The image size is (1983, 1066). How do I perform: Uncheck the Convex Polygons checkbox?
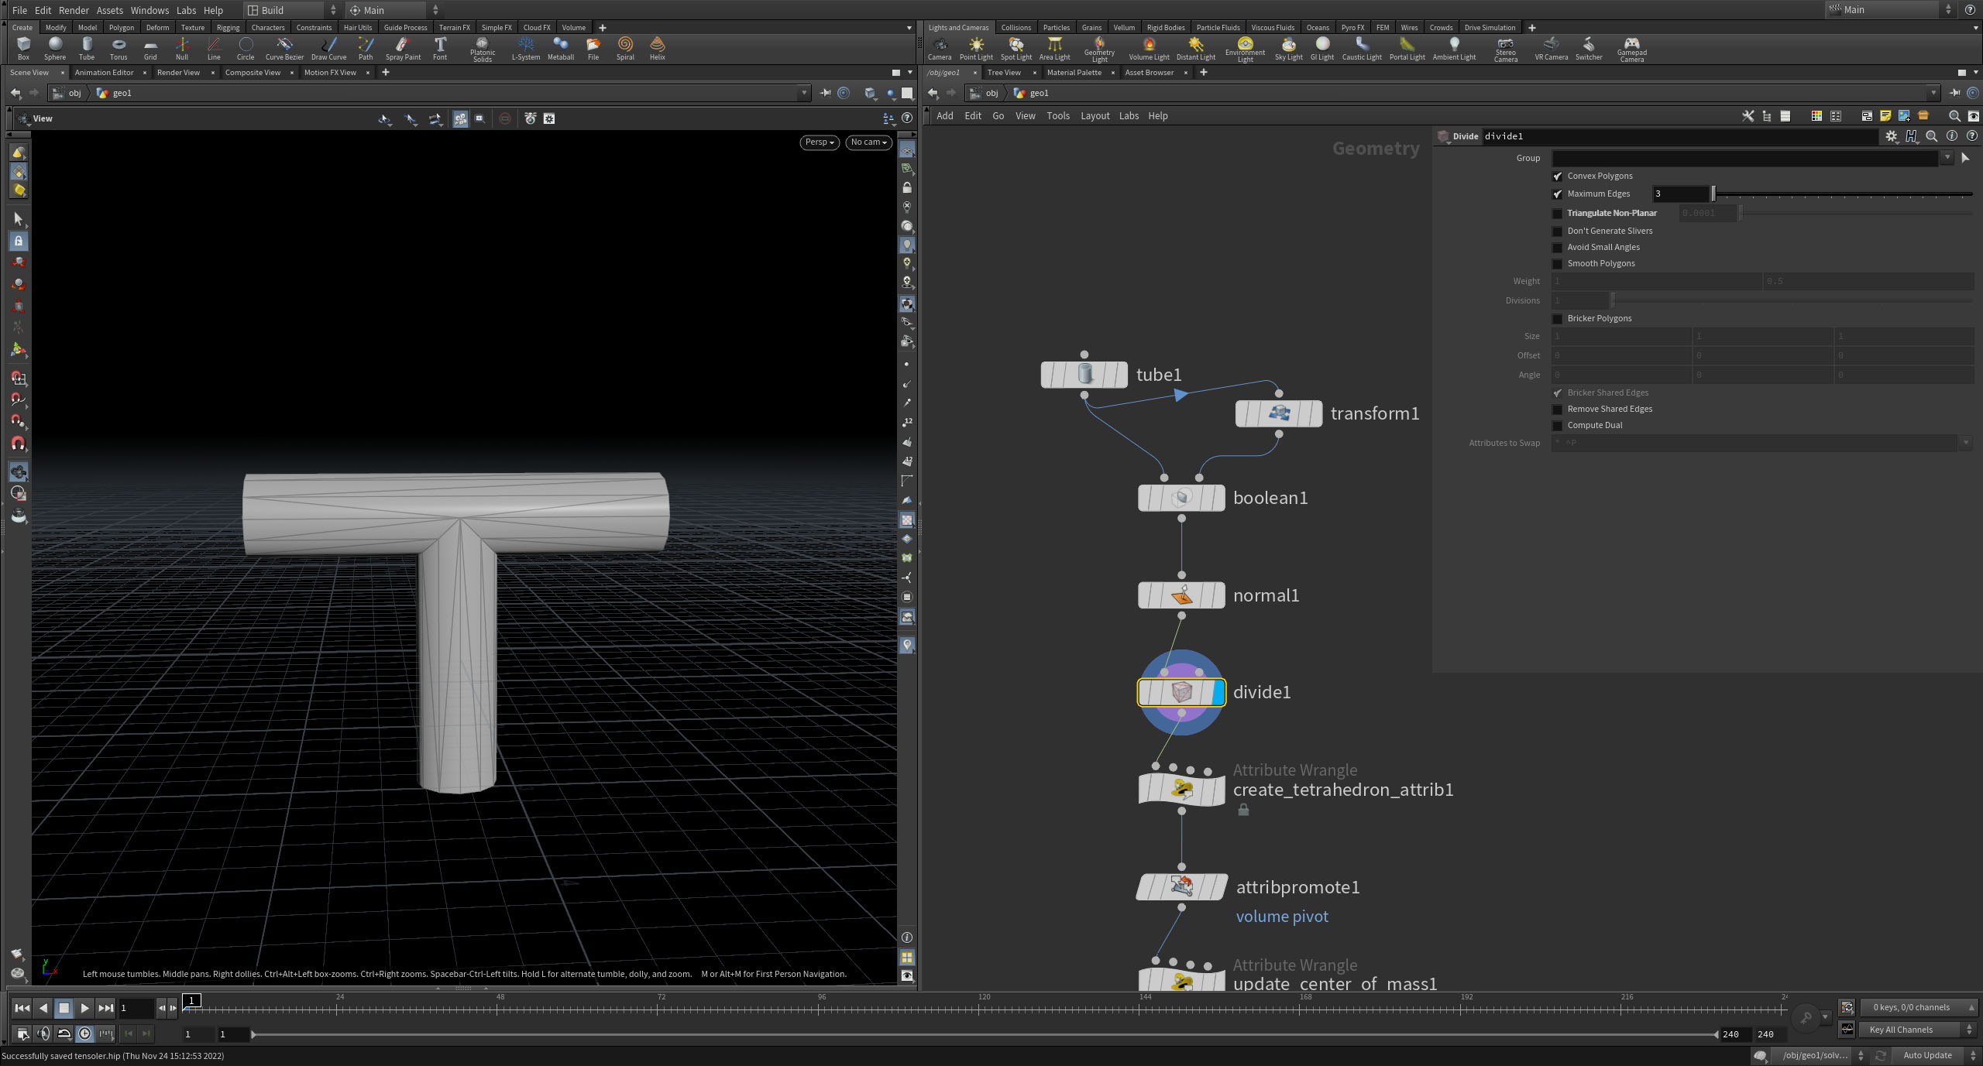pyautogui.click(x=1558, y=177)
